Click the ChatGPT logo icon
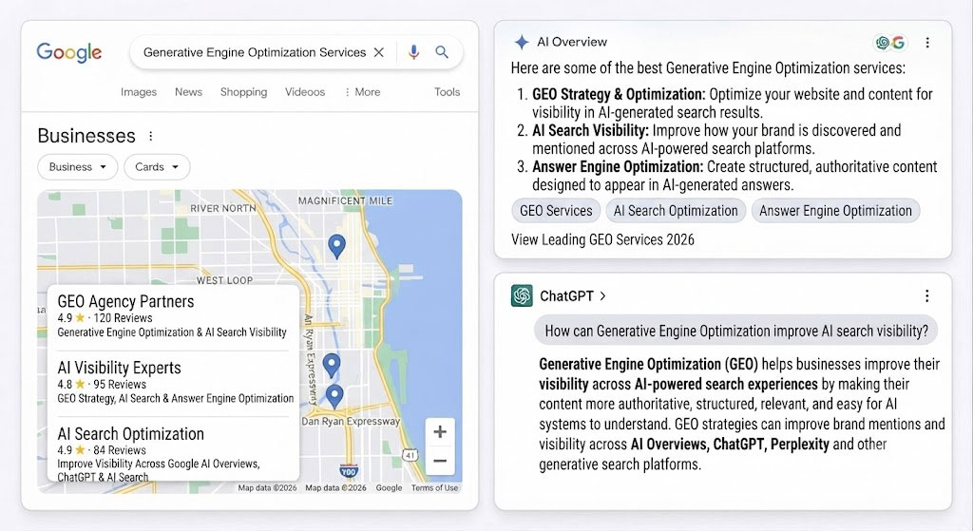 [522, 295]
